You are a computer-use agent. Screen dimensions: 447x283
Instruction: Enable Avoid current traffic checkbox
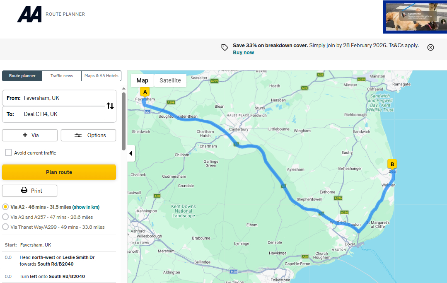[9, 152]
